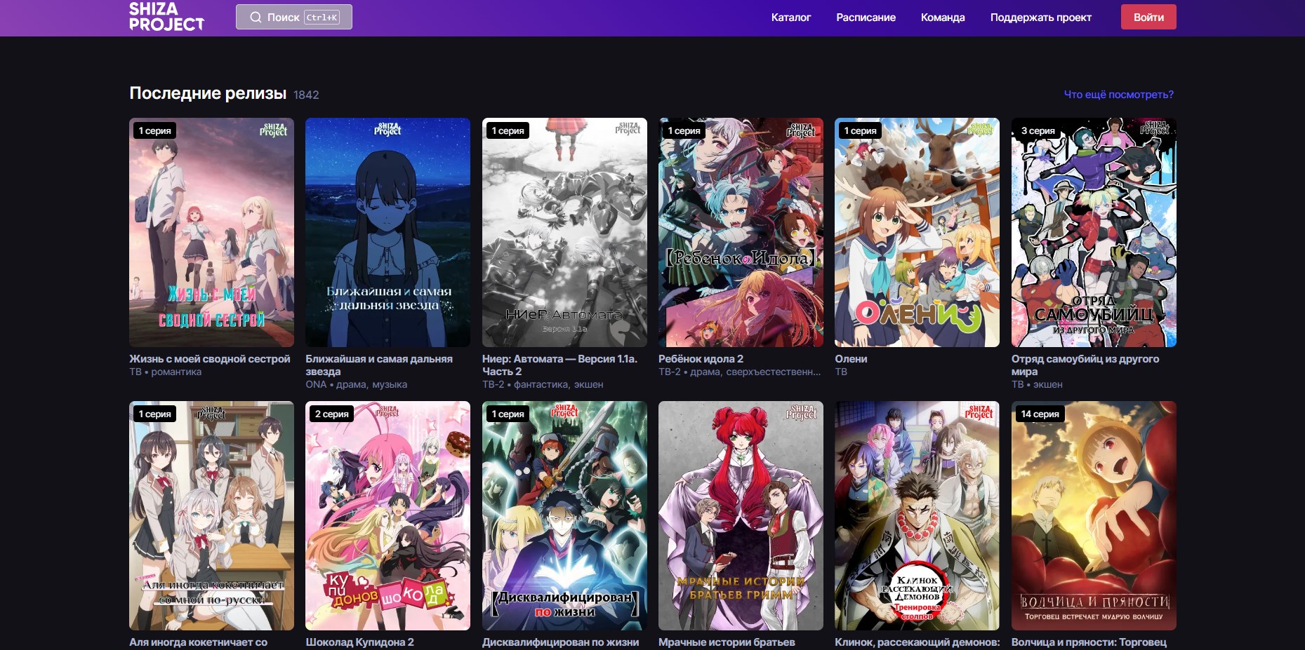Open poster 'Мрачные истории братьев Гримм'
Screen dimensions: 1305x650
(x=741, y=515)
